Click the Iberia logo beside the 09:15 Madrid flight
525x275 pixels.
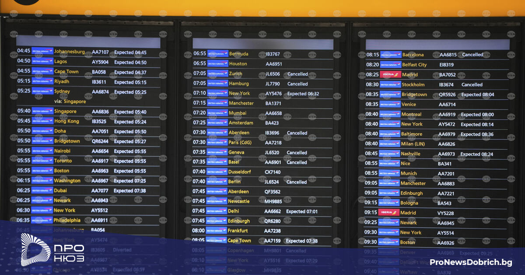point(389,213)
